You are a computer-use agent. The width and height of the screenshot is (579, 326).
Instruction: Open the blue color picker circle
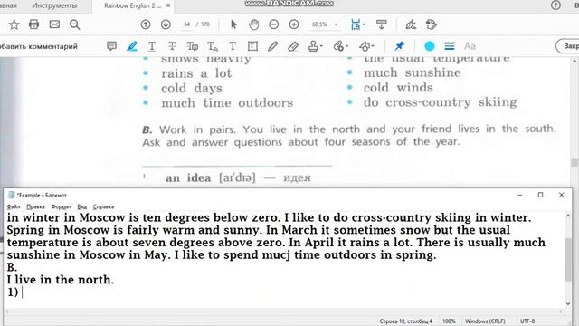pyautogui.click(x=430, y=46)
